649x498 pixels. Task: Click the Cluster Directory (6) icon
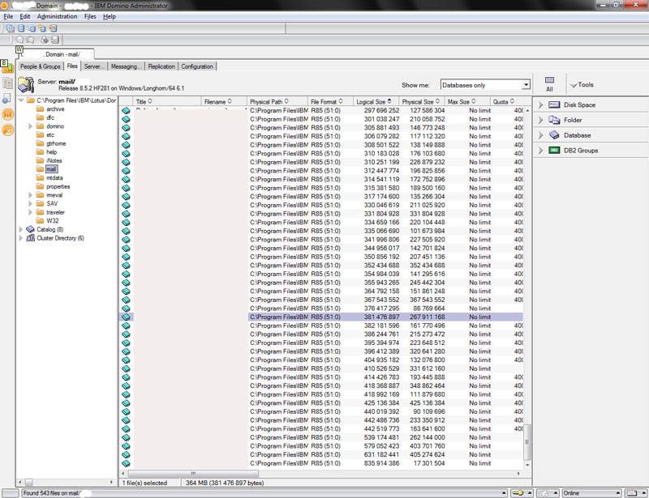(30, 238)
